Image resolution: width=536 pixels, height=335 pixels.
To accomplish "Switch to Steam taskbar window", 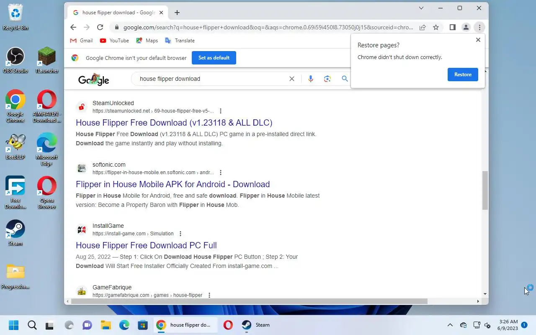I will [256, 325].
